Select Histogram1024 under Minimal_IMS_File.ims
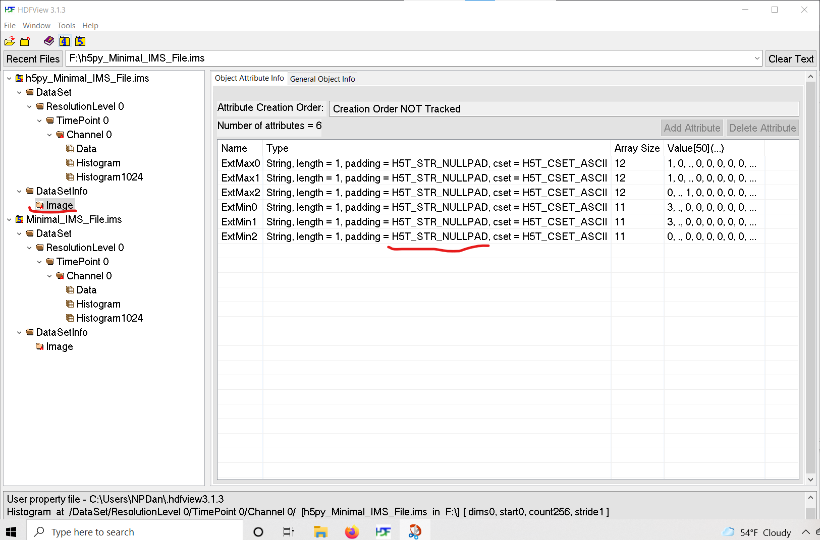Image resolution: width=820 pixels, height=540 pixels. [110, 318]
